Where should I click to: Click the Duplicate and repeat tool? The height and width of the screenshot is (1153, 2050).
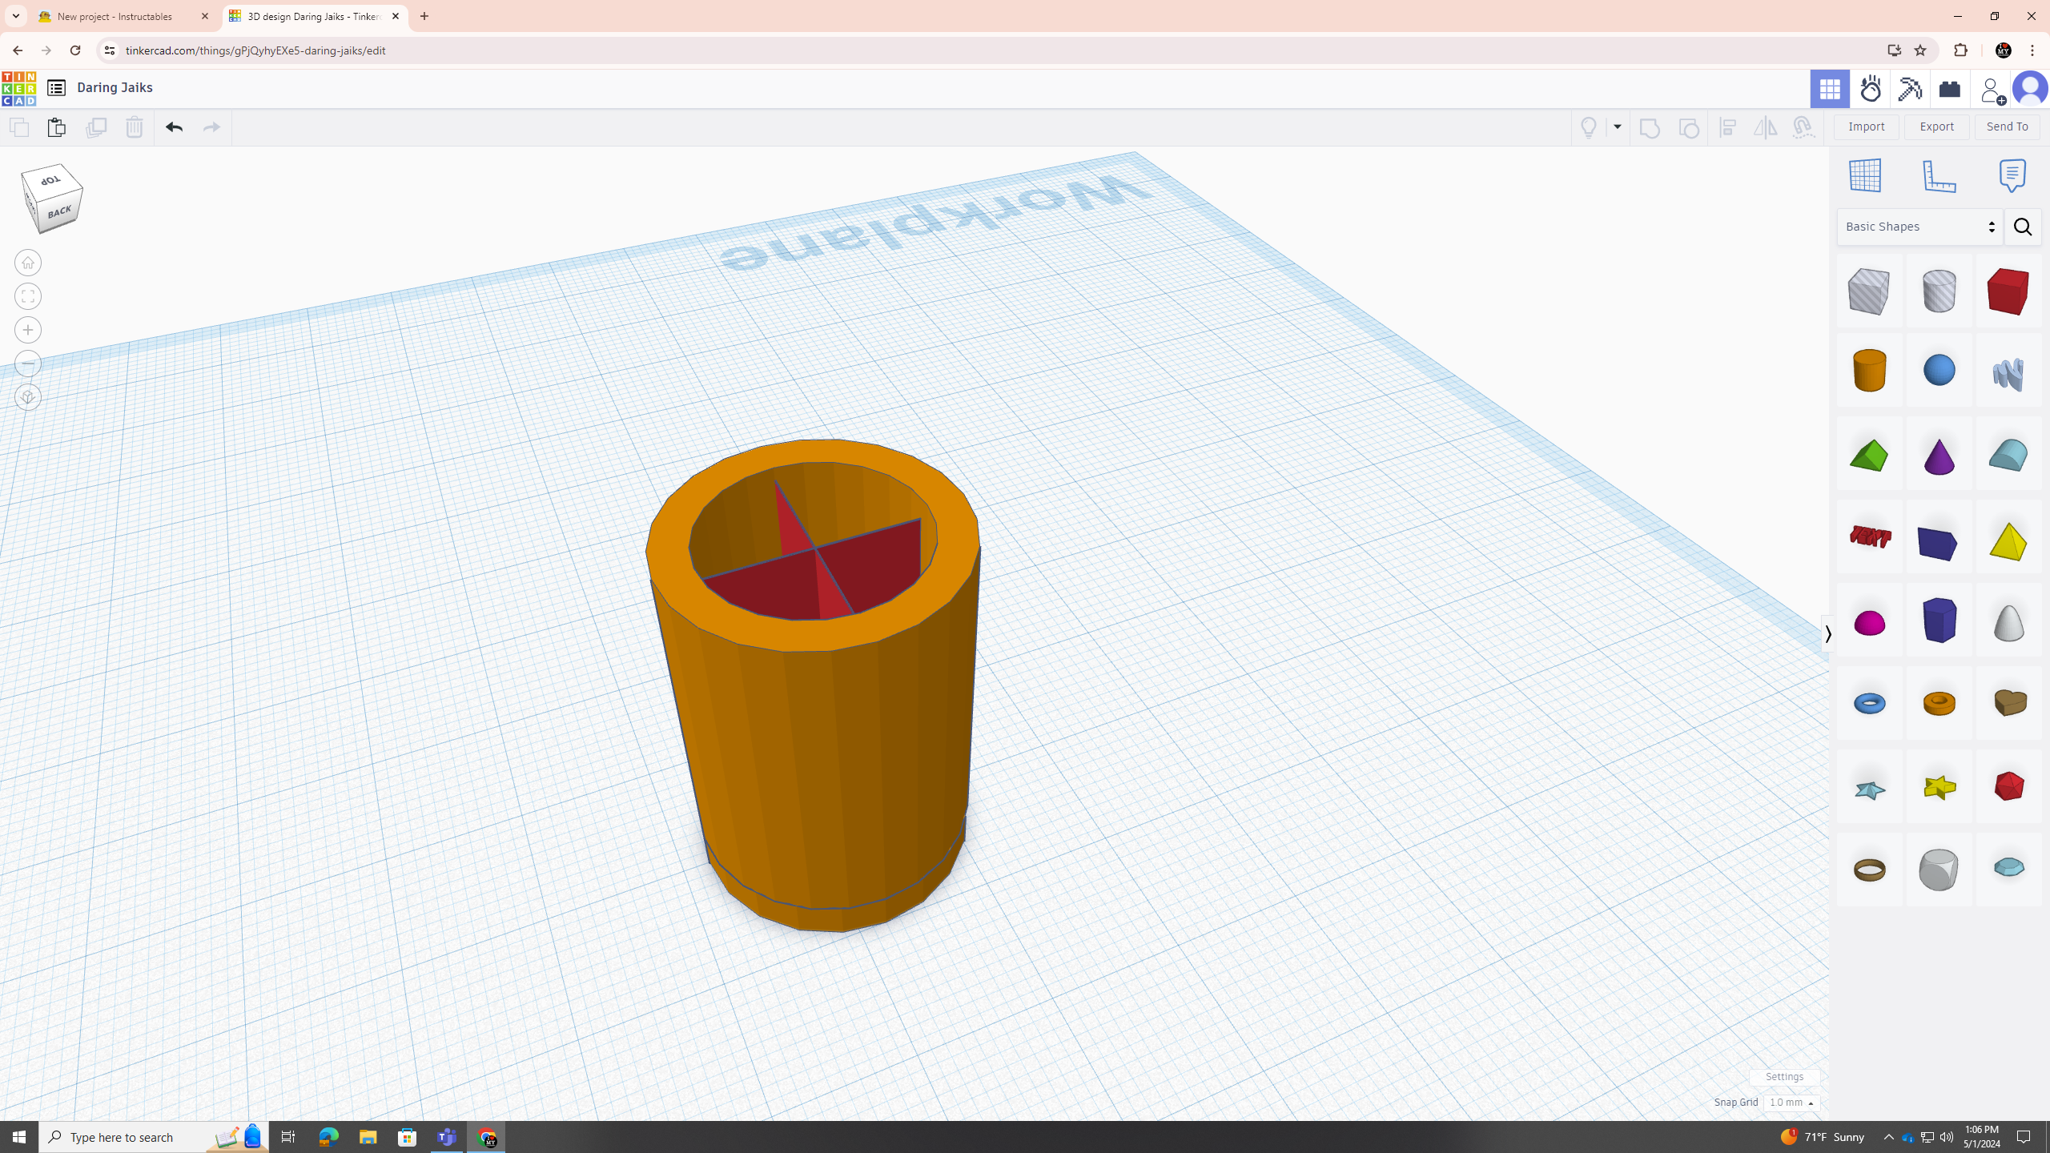click(95, 127)
